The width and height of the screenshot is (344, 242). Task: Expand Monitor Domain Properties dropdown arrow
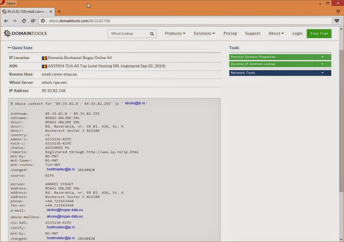point(323,57)
